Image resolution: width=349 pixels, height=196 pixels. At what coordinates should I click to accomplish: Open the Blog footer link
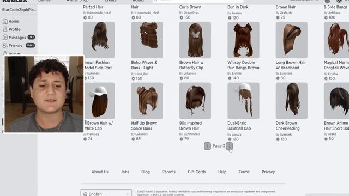[146, 172]
